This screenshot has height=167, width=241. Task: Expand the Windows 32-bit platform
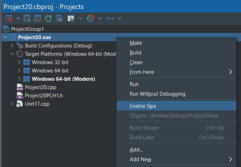tap(19, 62)
